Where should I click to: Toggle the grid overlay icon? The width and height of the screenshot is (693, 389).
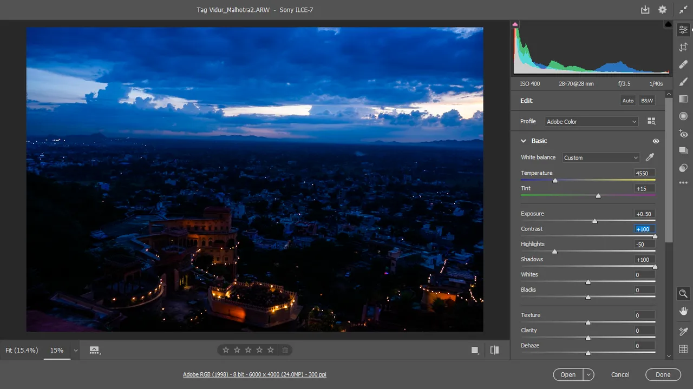(683, 349)
